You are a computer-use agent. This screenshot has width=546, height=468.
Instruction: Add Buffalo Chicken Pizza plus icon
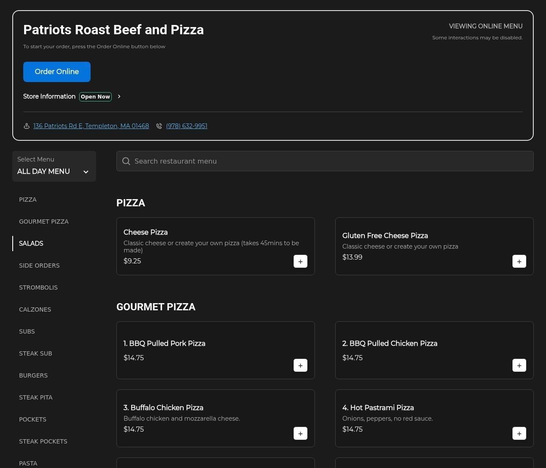coord(300,433)
